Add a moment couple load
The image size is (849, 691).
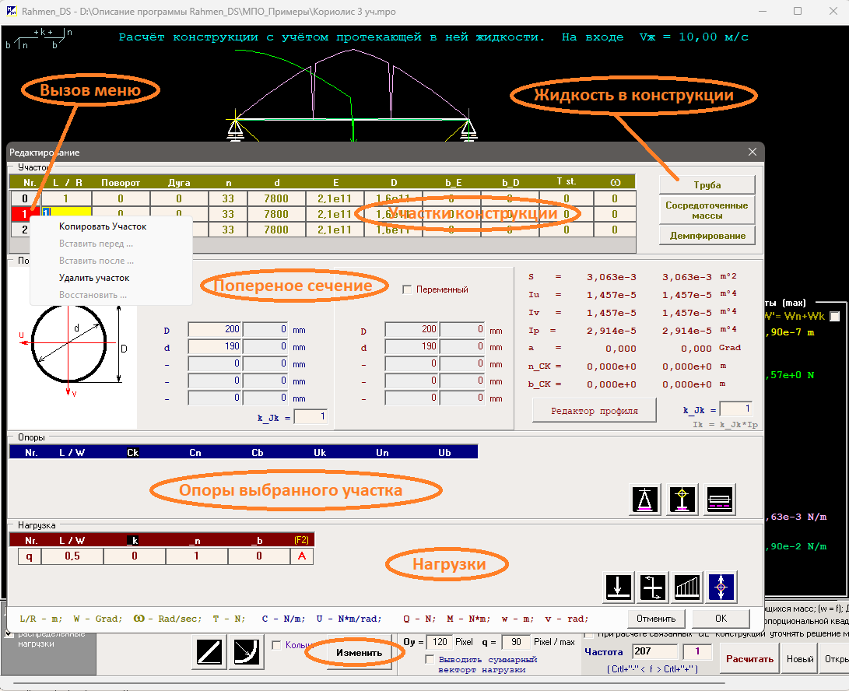(654, 587)
